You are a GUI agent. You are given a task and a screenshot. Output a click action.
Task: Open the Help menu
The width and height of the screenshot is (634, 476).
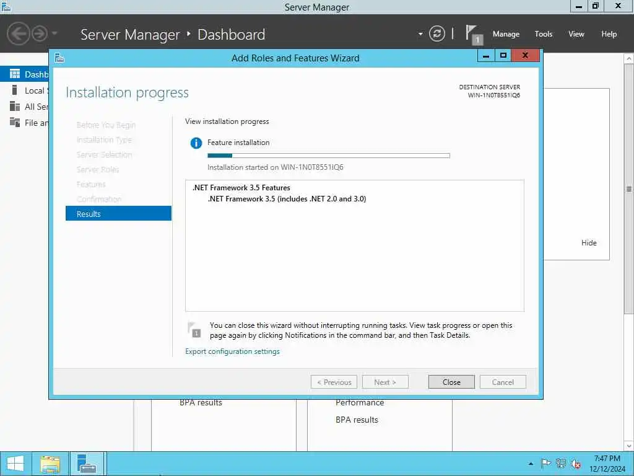click(x=609, y=34)
